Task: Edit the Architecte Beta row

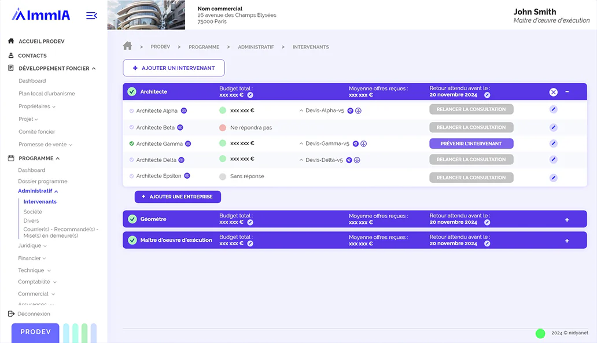Action: (x=553, y=127)
